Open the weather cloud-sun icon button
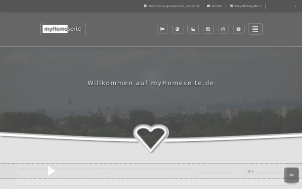 [x=193, y=29]
